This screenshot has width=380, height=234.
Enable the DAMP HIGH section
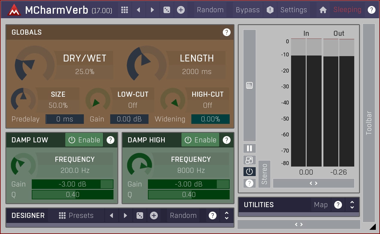pyautogui.click(x=200, y=140)
